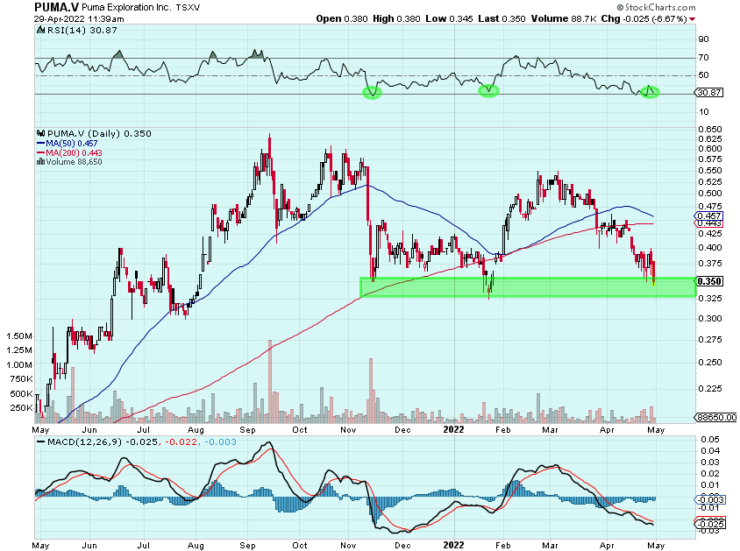Click the 1.00M label on volume axis
The width and height of the screenshot is (740, 551).
19,365
